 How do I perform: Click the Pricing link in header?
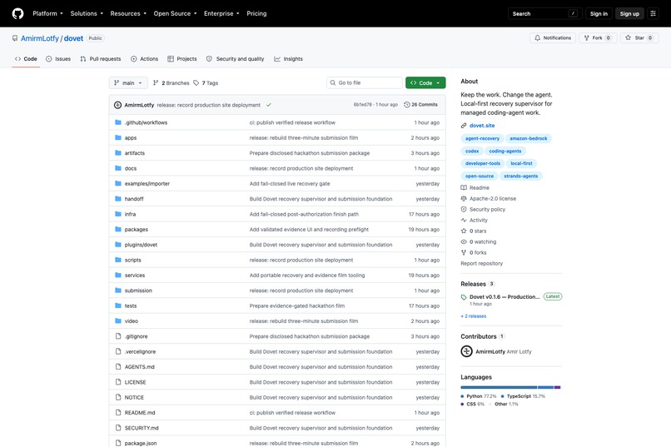coord(256,13)
